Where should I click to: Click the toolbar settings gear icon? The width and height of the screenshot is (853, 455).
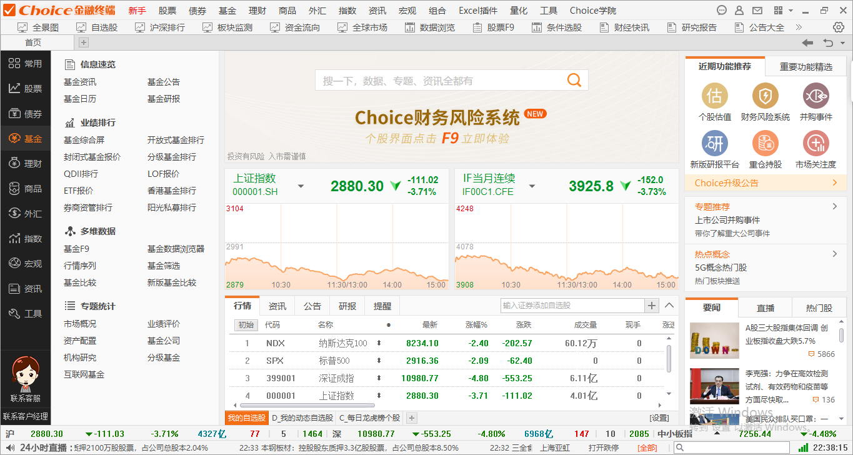coord(839,27)
